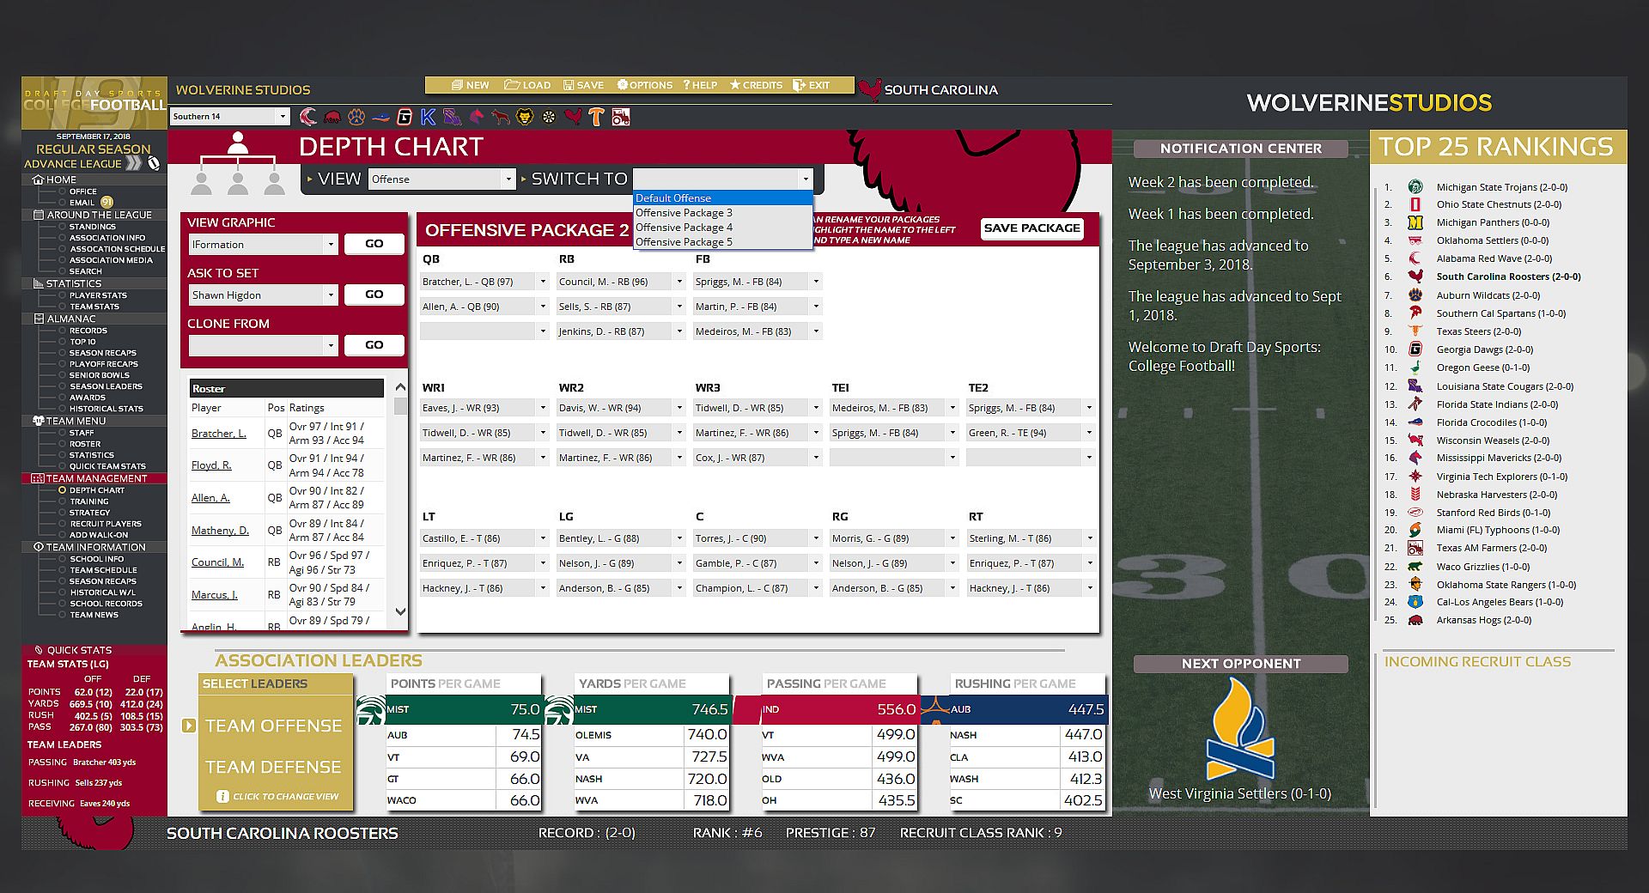Click the Michigan Panthers M logo in rankings
The height and width of the screenshot is (893, 1649).
click(x=1415, y=222)
